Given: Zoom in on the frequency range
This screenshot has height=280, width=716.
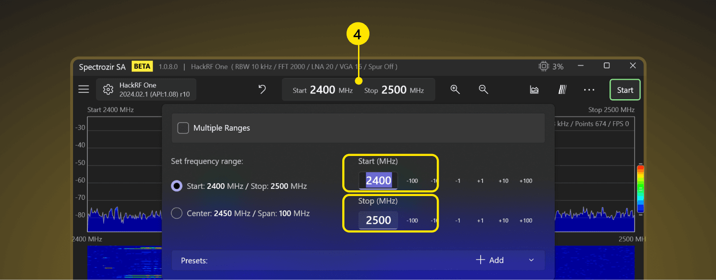Looking at the screenshot, I should [455, 90].
